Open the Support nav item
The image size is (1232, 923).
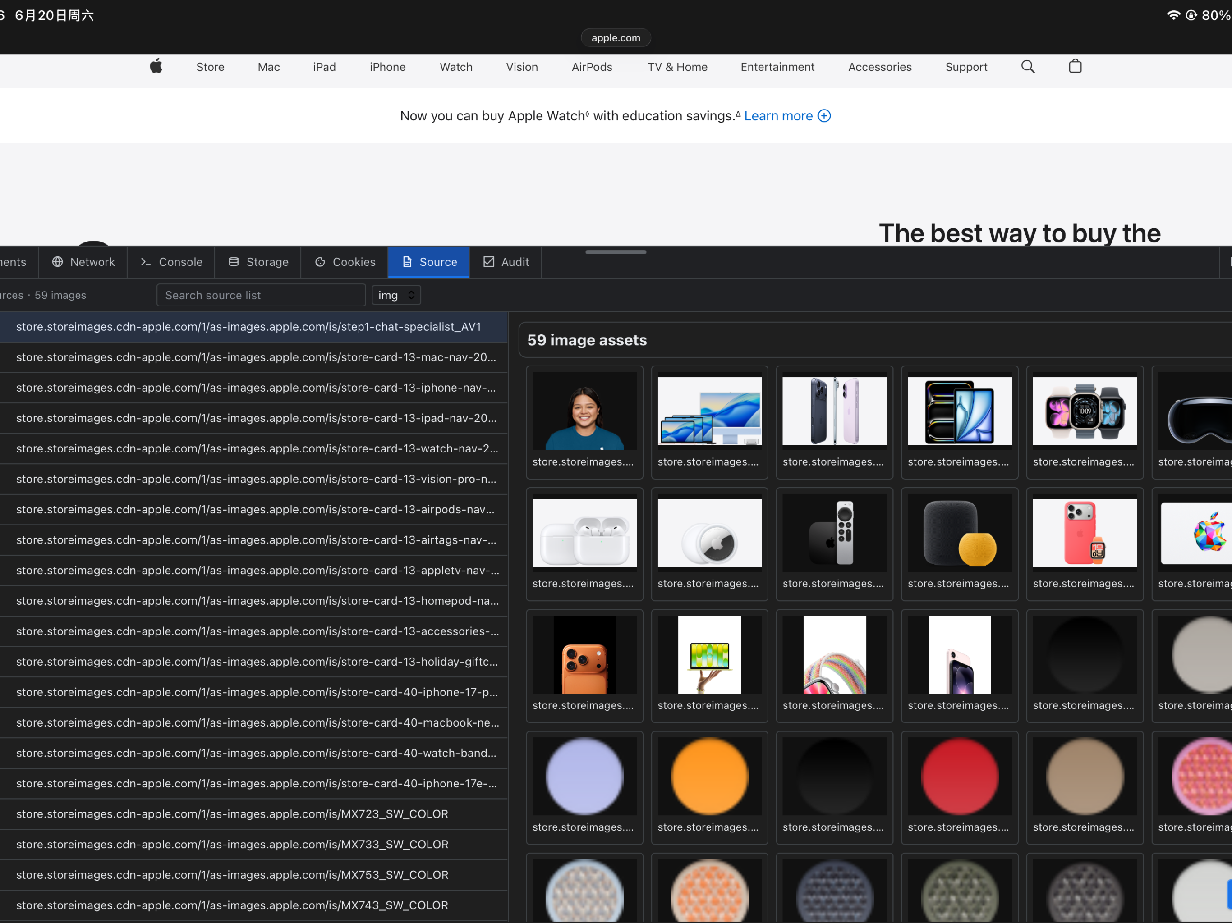pyautogui.click(x=966, y=67)
